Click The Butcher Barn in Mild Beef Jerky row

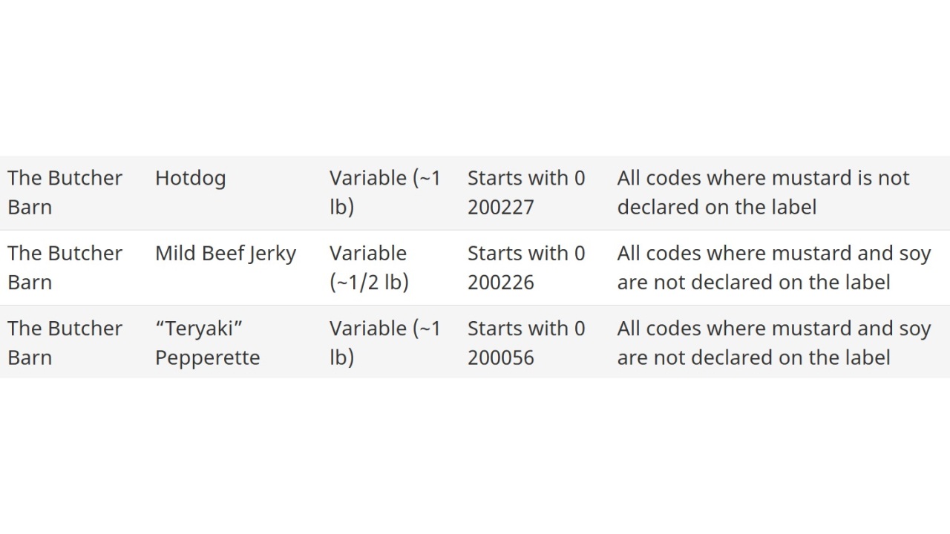tap(65, 268)
